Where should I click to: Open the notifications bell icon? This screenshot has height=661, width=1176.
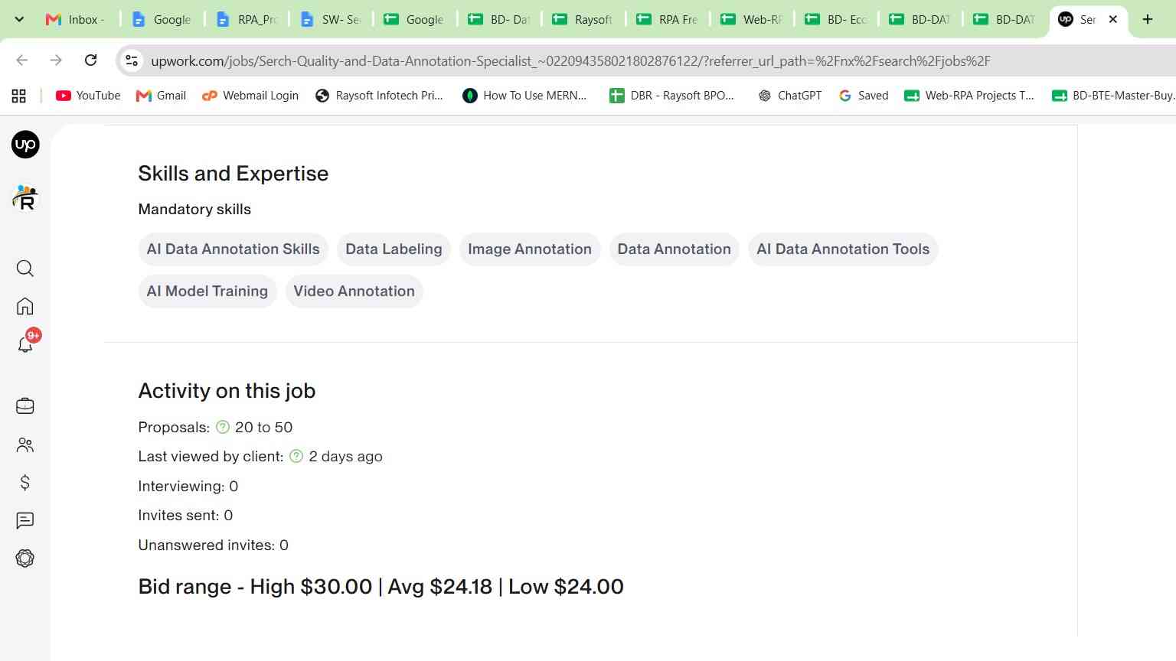[27, 343]
